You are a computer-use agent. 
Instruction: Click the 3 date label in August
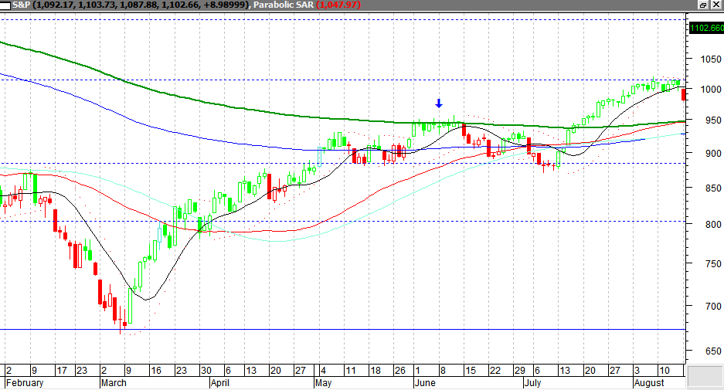coord(637,371)
